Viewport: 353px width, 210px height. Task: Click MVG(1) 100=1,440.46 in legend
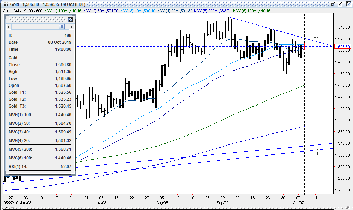[x=63, y=11]
